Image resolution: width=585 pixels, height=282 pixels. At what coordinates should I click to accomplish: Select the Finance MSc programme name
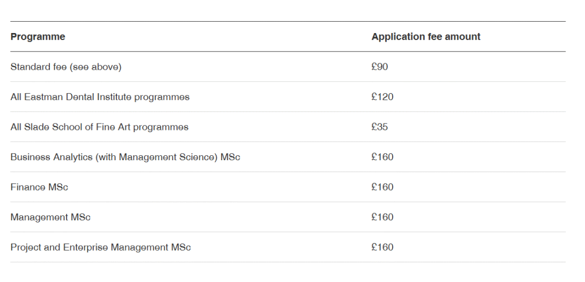click(x=39, y=187)
